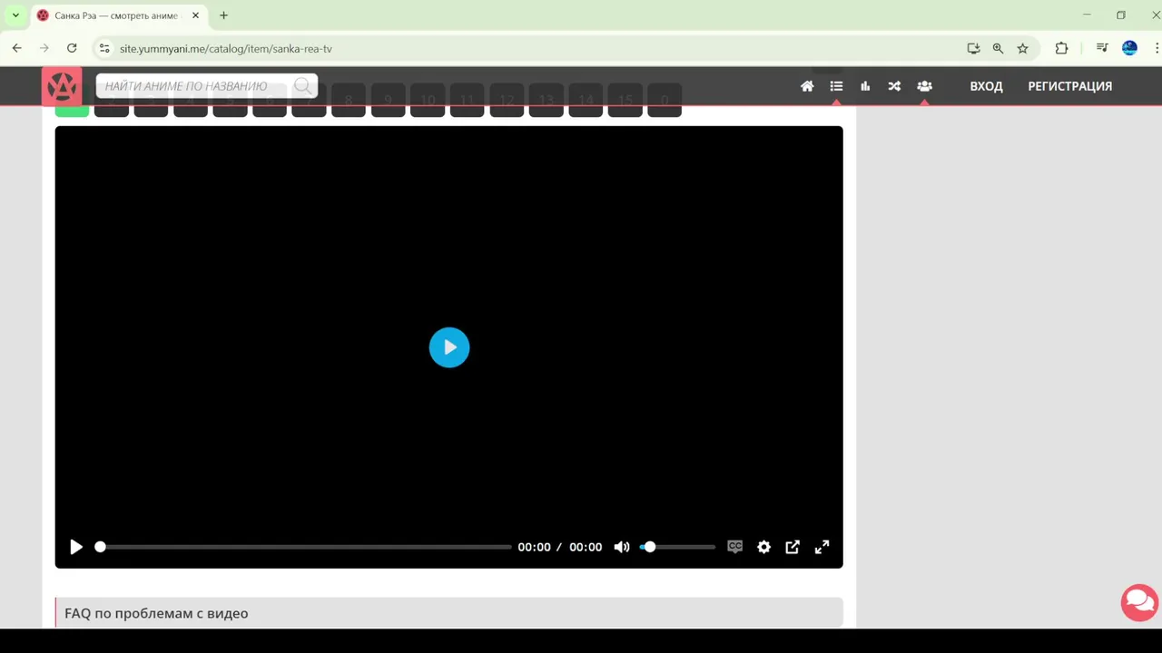The width and height of the screenshot is (1162, 653).
Task: Expand 'FAQ по проблемам с видео' section
Action: click(x=449, y=613)
